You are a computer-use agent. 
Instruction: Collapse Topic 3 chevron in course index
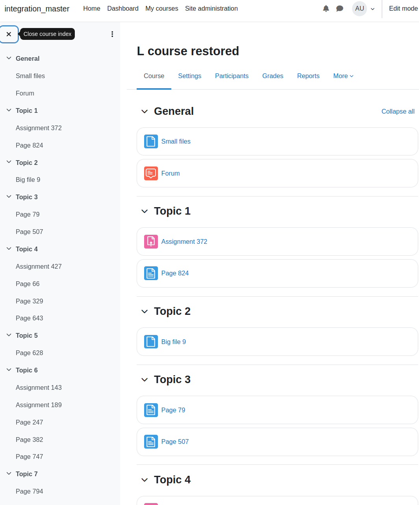click(x=9, y=196)
